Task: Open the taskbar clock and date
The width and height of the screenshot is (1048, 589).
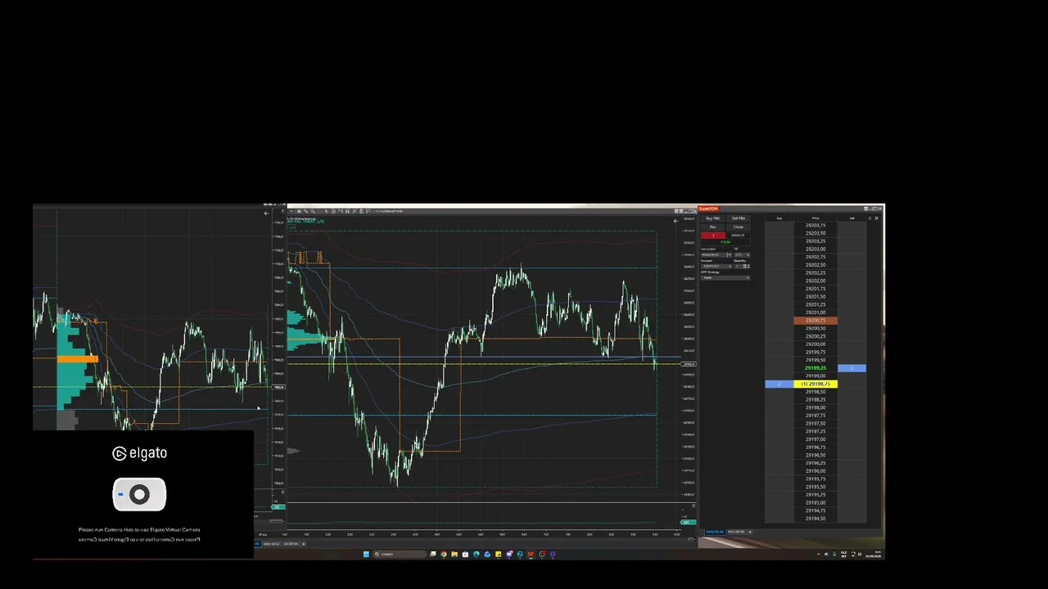Action: (874, 554)
